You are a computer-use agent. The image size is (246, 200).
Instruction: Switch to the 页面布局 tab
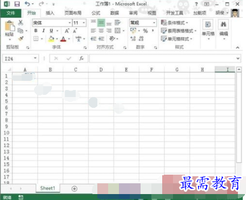click(x=73, y=13)
